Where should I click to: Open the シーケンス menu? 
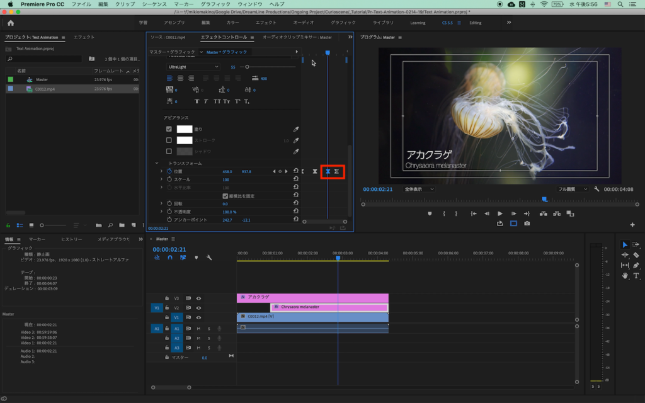(154, 4)
